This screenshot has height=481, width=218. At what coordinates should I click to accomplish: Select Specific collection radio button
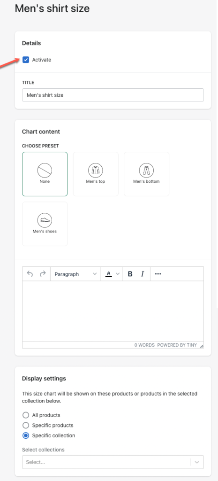click(26, 435)
